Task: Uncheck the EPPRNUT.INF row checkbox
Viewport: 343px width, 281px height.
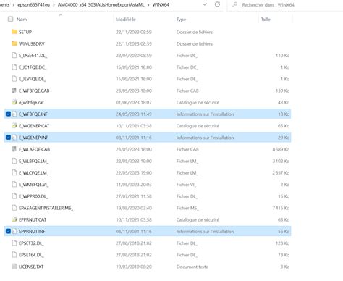Action: pyautogui.click(x=8, y=231)
